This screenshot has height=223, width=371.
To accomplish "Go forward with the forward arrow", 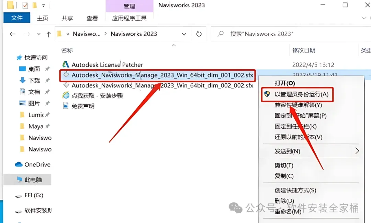I will point(27,34).
